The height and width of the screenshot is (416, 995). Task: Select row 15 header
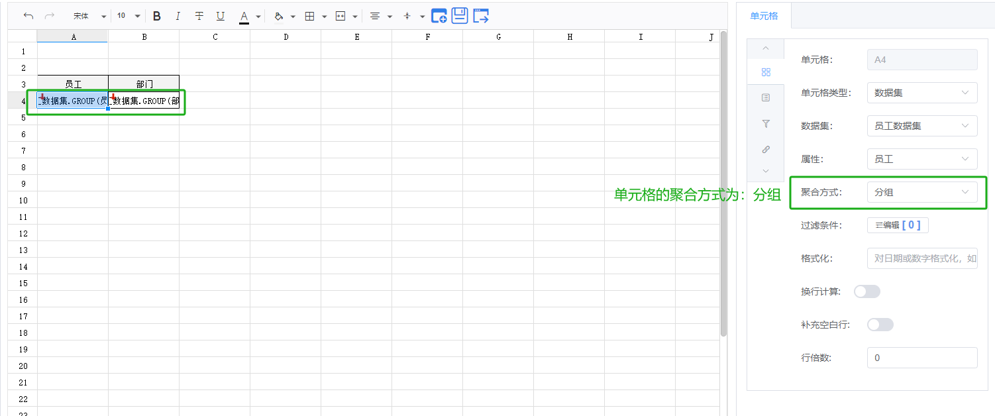pyautogui.click(x=23, y=283)
